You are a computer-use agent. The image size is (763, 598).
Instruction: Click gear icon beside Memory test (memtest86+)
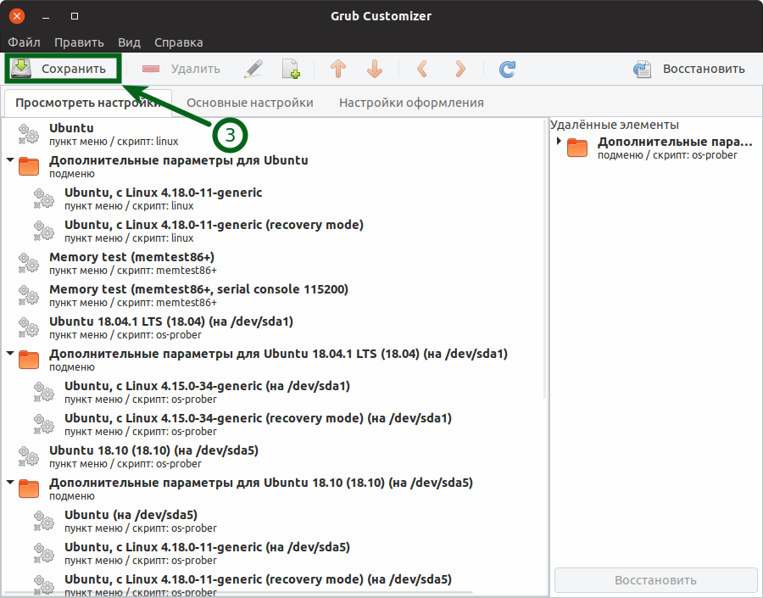click(x=29, y=263)
